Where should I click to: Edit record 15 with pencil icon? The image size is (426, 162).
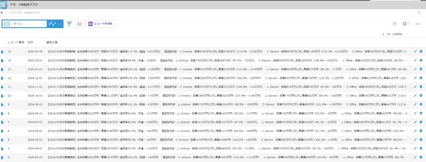(415, 51)
